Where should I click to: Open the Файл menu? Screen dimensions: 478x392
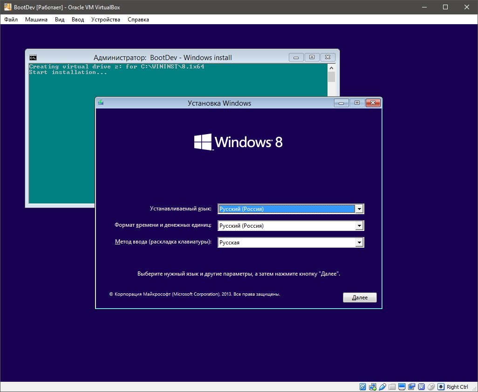[11, 20]
